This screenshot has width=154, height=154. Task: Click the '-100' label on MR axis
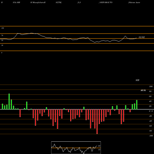(151, 136)
